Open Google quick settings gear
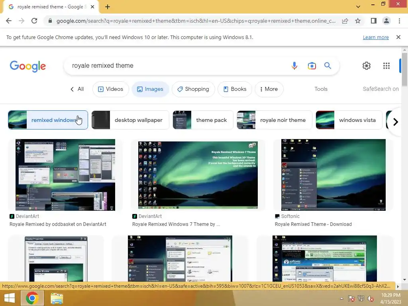 click(367, 66)
